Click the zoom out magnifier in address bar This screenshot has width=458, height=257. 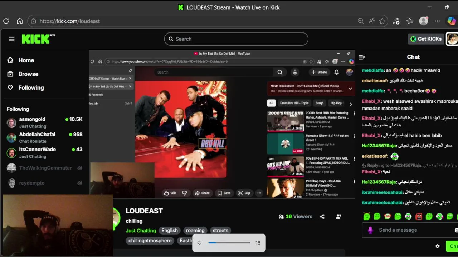coord(361,21)
